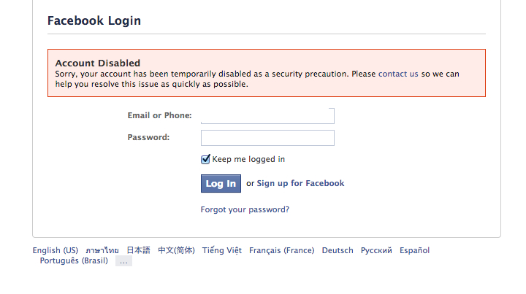Choose Français (France) language
This screenshot has width=526, height=294.
coord(281,250)
